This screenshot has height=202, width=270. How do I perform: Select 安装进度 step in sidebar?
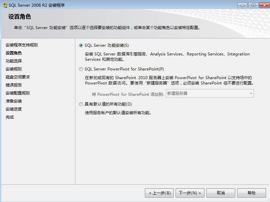click(x=14, y=109)
